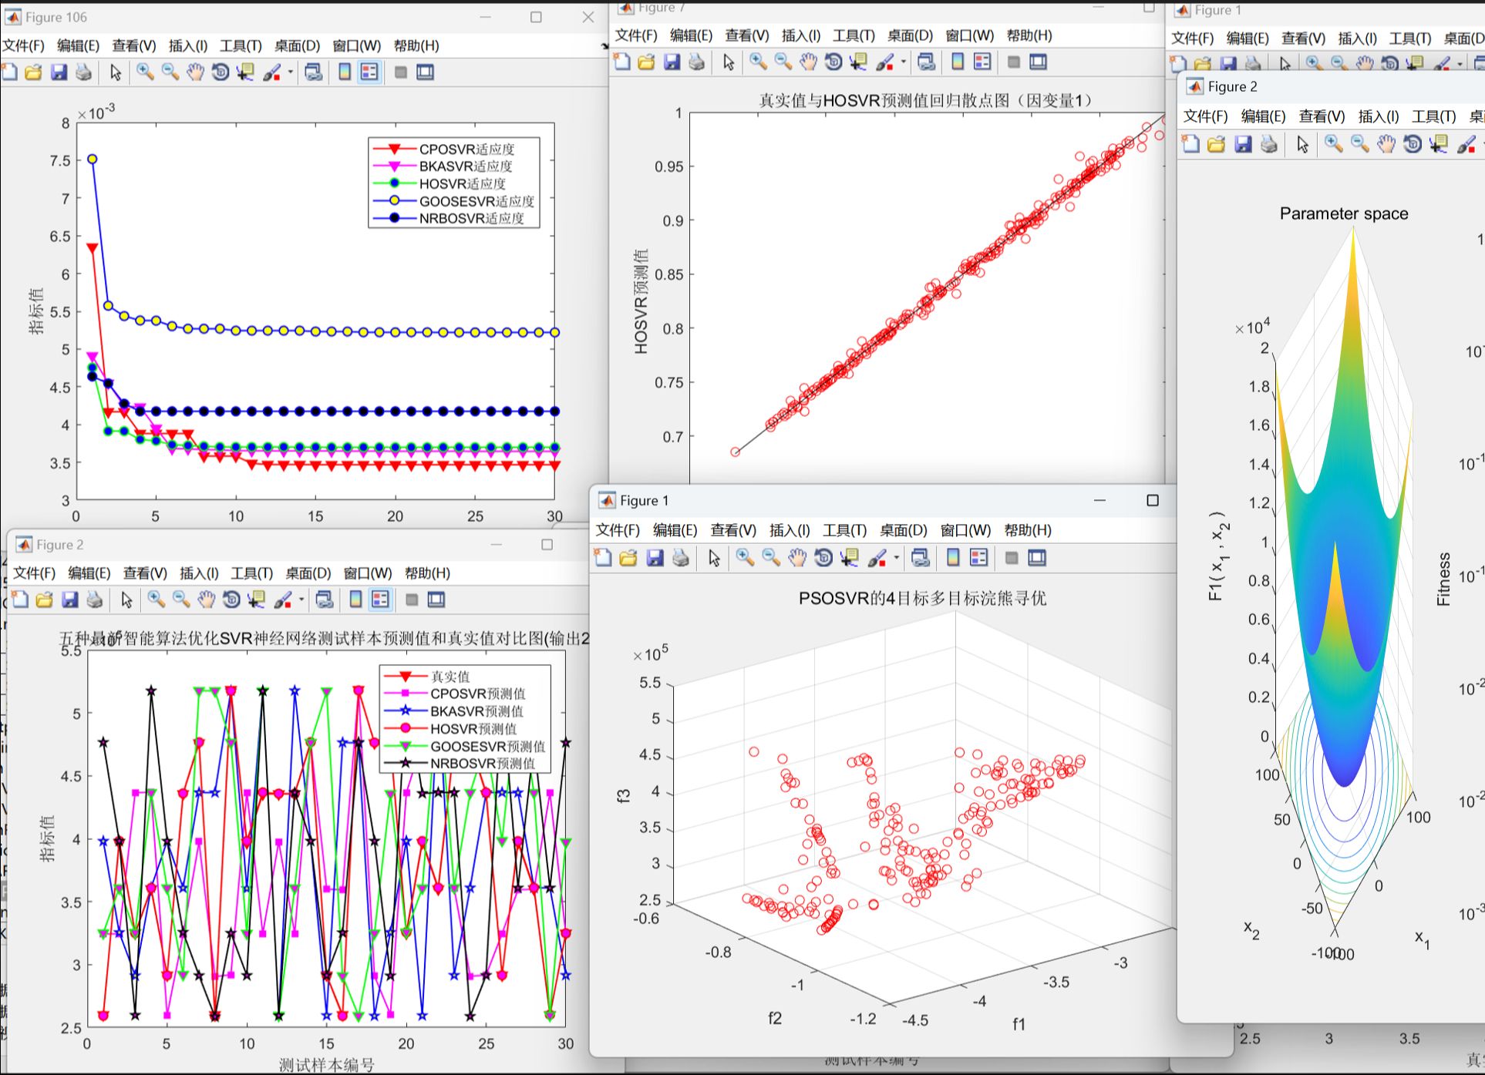Open file folder icon in Figure 106 toolbar
Image resolution: width=1485 pixels, height=1075 pixels.
coord(33,72)
